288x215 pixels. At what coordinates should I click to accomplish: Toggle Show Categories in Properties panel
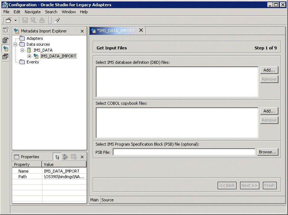57,157
